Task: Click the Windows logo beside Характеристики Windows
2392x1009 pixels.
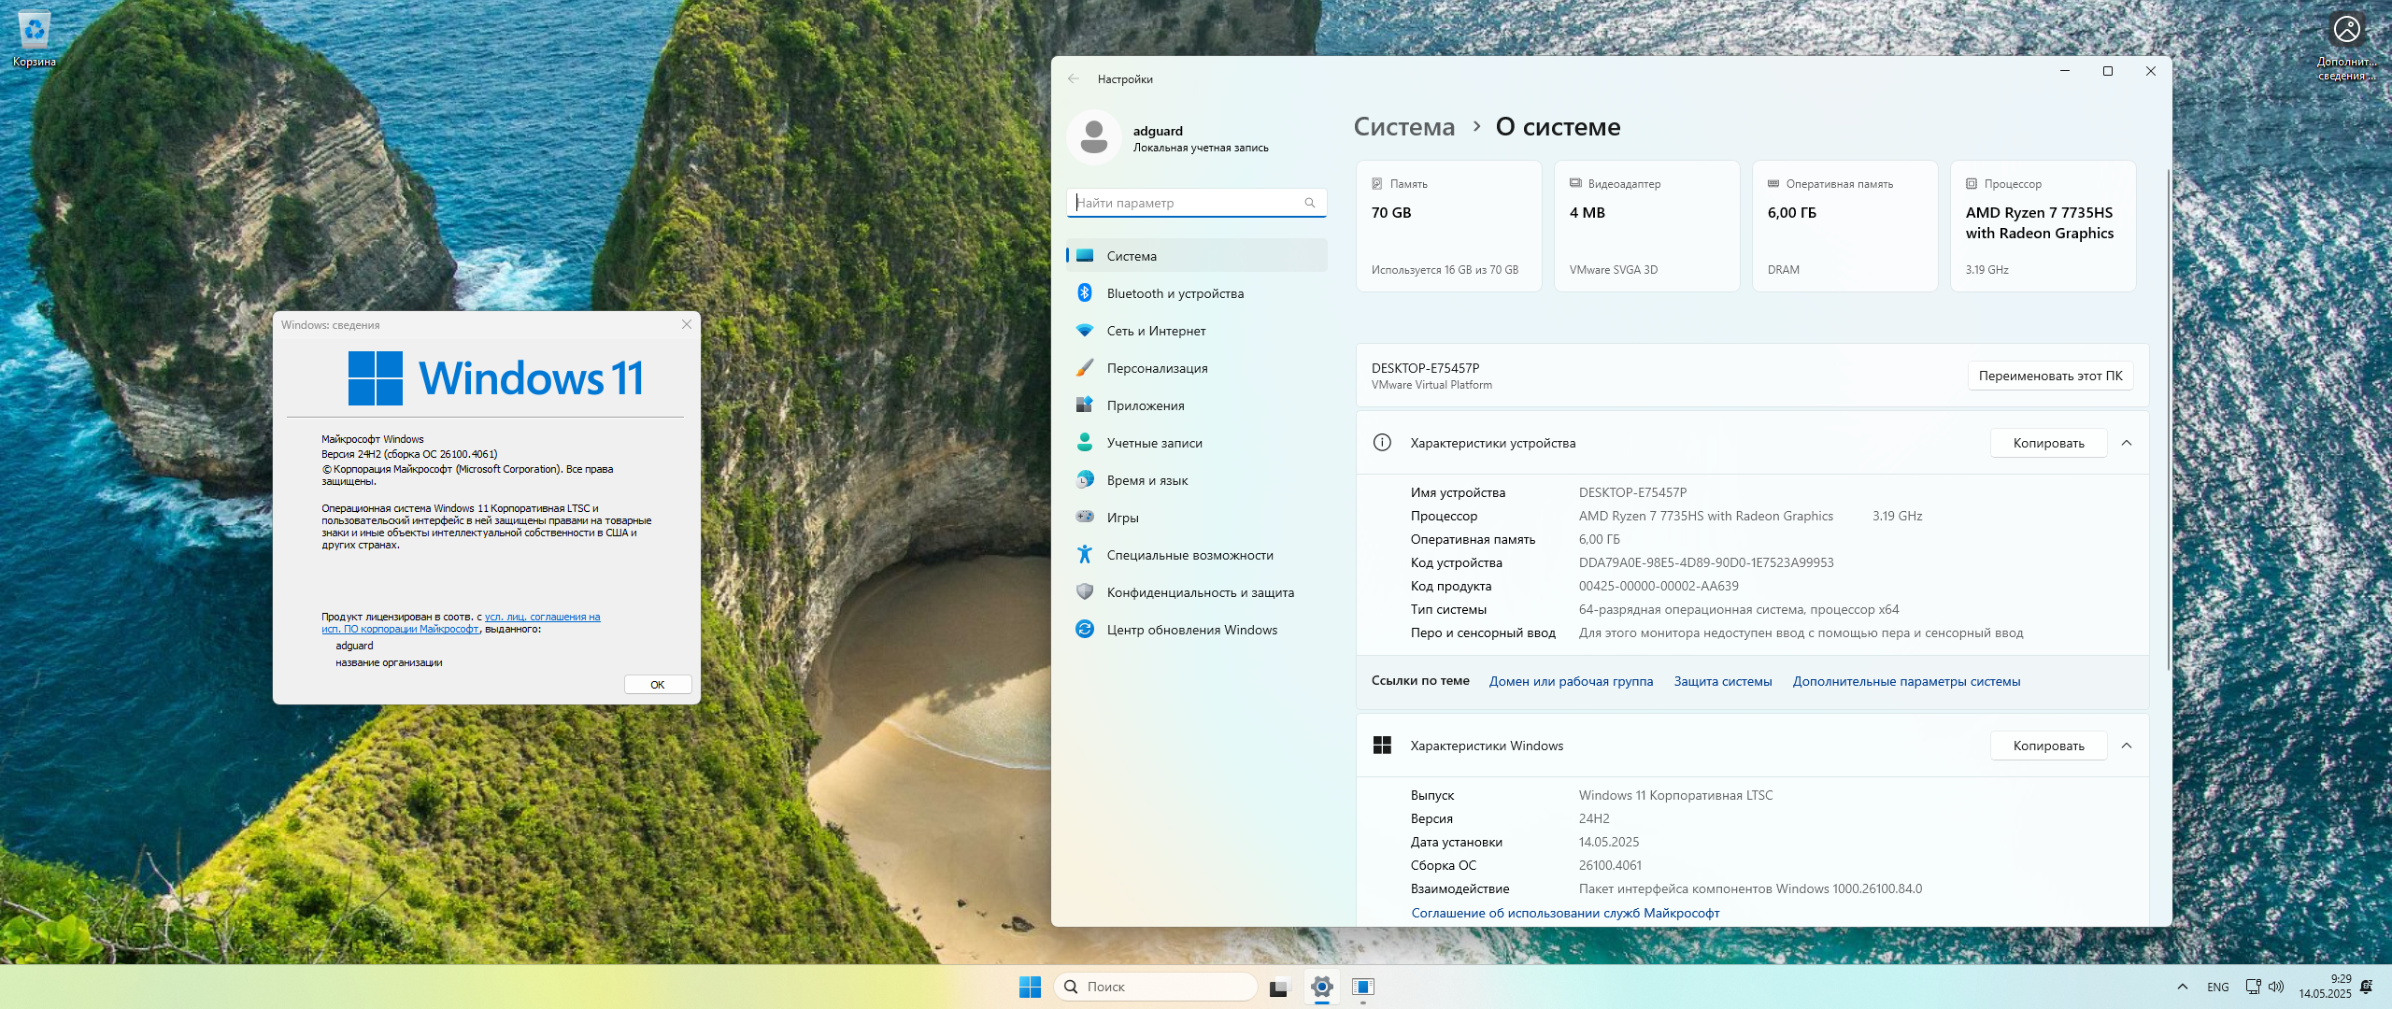Action: tap(1382, 746)
